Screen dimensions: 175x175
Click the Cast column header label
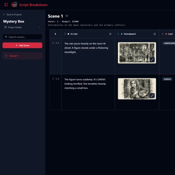pyautogui.click(x=170, y=34)
